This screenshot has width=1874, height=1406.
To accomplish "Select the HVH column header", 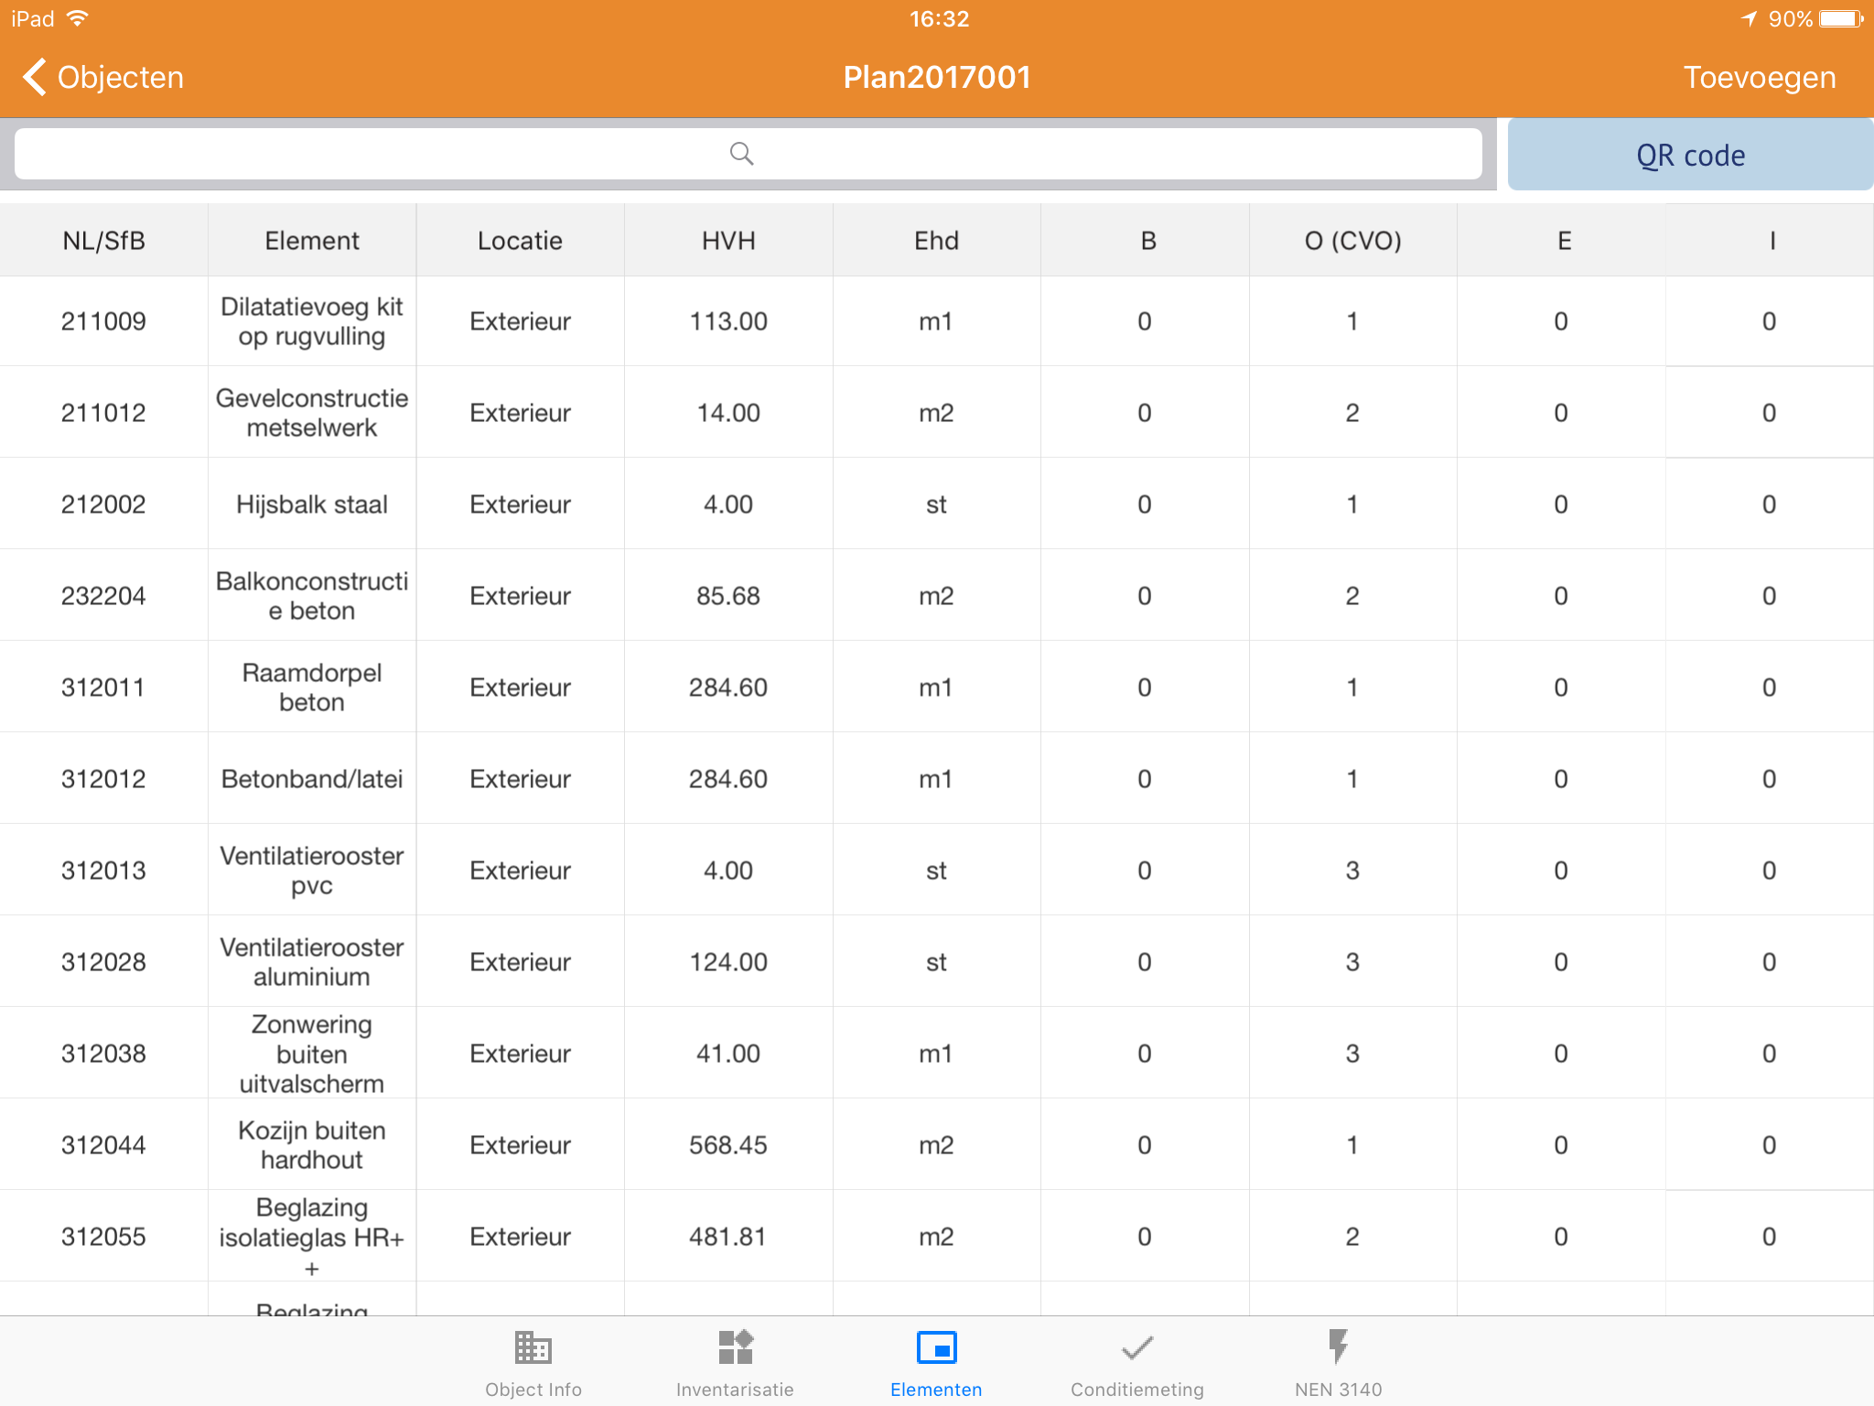I will (x=728, y=240).
